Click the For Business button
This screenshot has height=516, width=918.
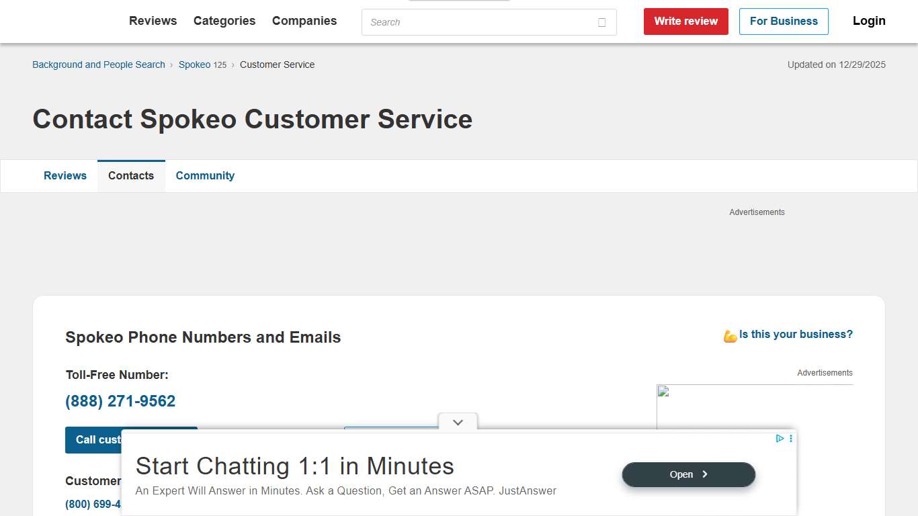784,21
